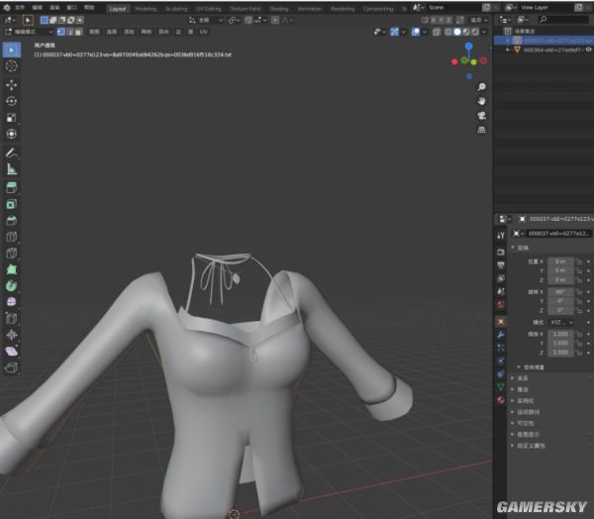Open the UV menu in viewport header

[203, 32]
